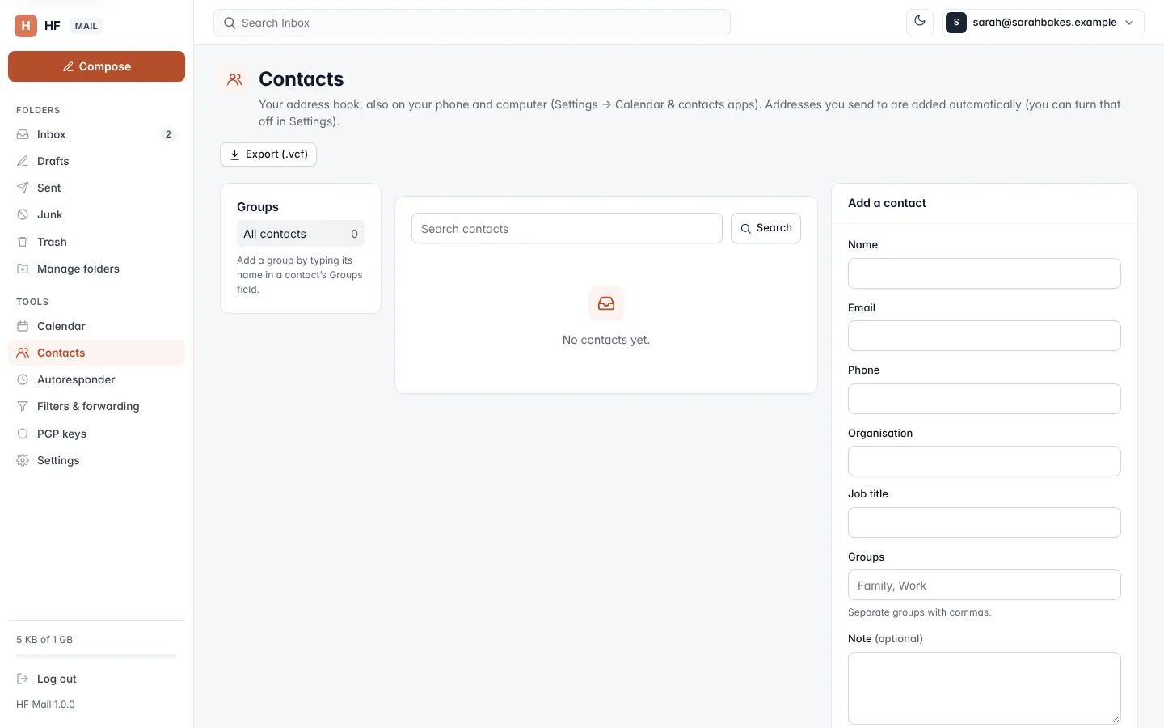Viewport: 1164px width, 728px height.
Task: Click the Sent paper plane icon
Action: coord(23,188)
